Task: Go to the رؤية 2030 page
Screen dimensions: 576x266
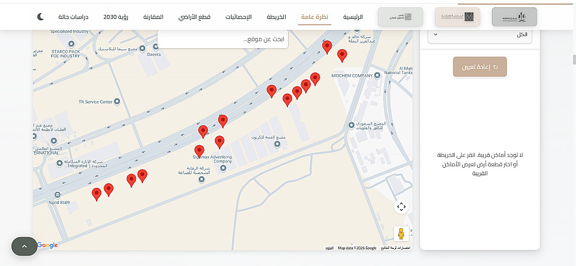Action: [x=116, y=17]
